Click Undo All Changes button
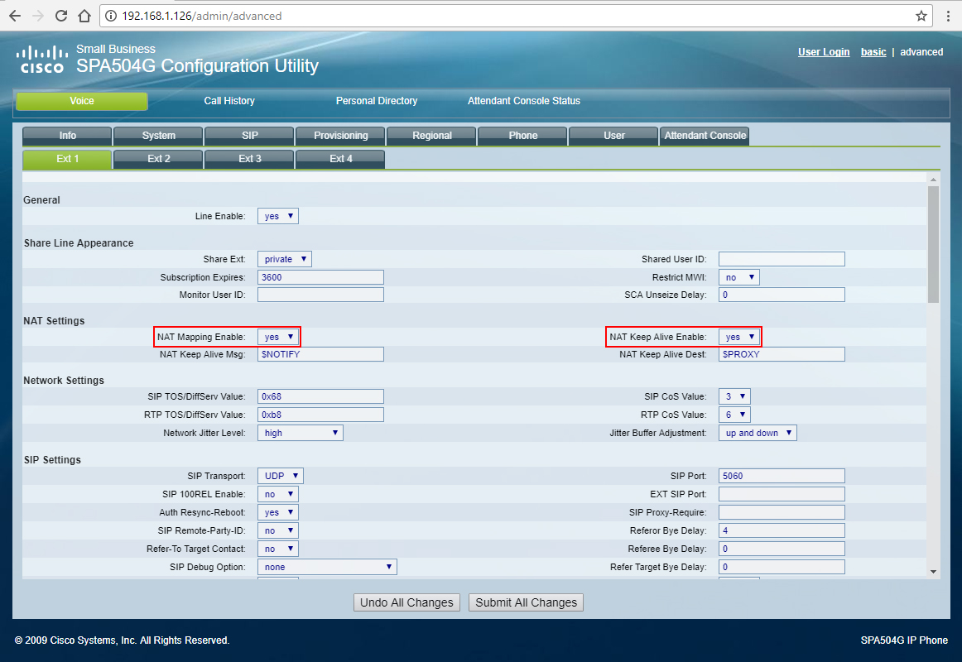The width and height of the screenshot is (962, 662). [406, 602]
